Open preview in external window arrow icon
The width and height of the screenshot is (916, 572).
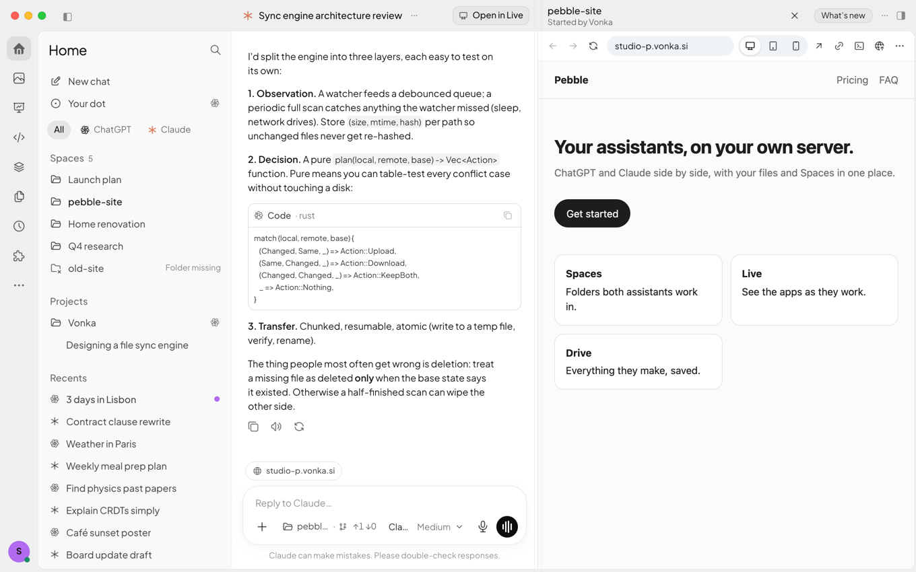pos(819,46)
